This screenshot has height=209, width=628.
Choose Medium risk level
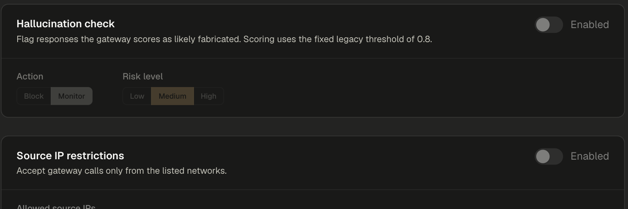[x=172, y=96]
